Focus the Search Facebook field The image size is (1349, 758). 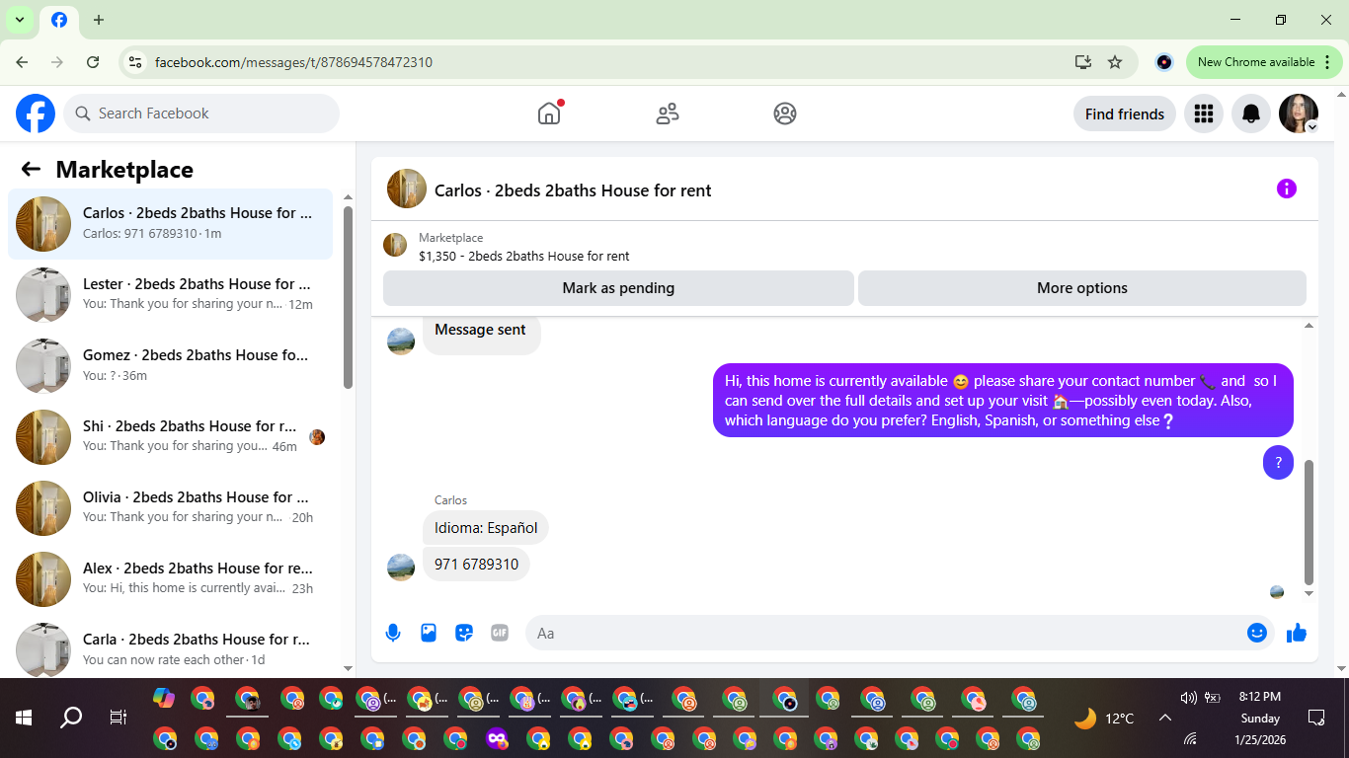point(201,114)
